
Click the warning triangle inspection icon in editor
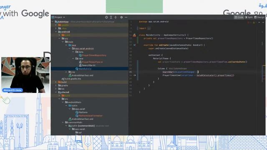pos(254,22)
